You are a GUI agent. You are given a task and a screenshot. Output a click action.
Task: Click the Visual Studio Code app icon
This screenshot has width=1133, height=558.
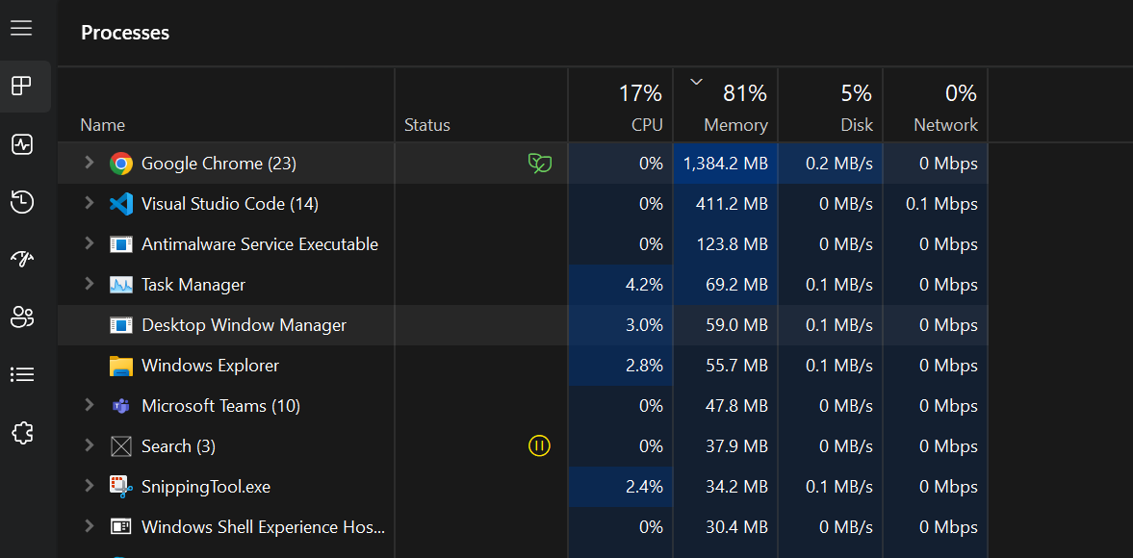(x=120, y=204)
